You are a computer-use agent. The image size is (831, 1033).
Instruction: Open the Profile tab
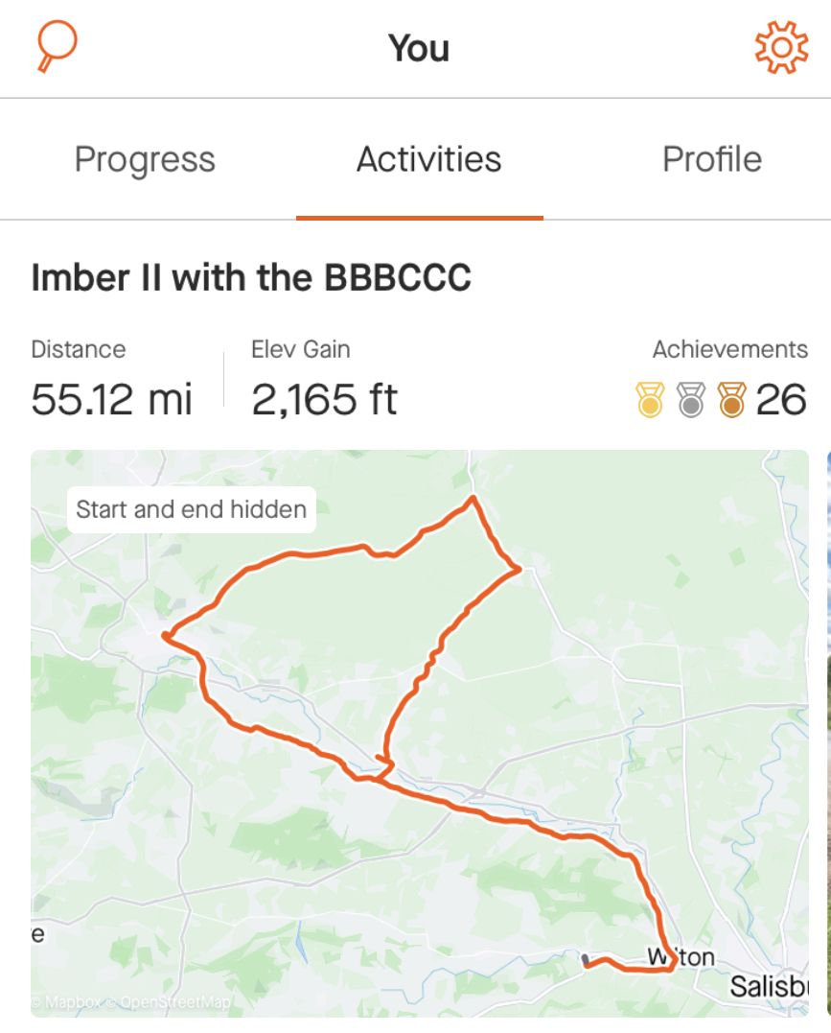coord(711,159)
